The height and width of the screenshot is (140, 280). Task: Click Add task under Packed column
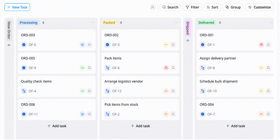(140, 126)
